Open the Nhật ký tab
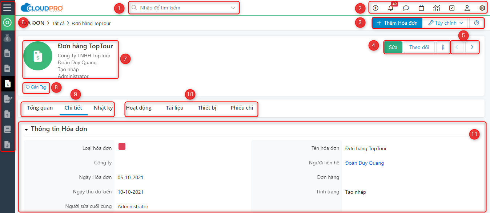The height and width of the screenshot is (213, 490). pyautogui.click(x=103, y=108)
